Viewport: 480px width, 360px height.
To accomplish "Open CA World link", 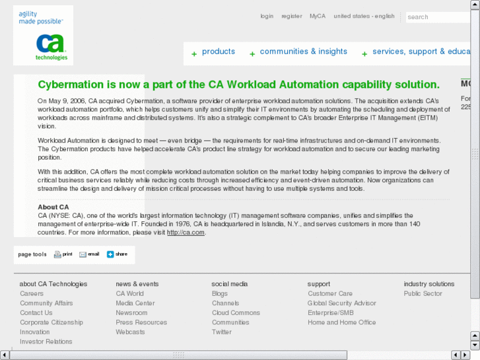I will point(130,293).
